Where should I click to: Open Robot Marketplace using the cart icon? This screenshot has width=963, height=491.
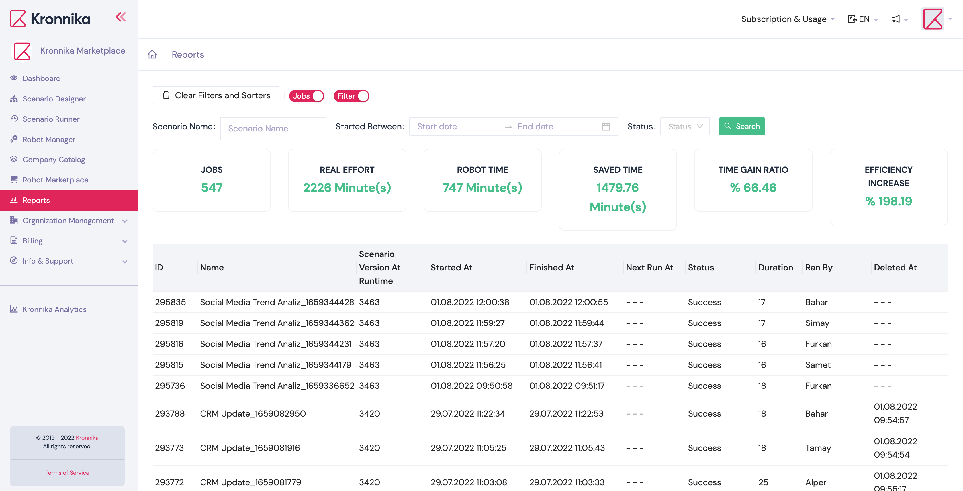pyautogui.click(x=14, y=180)
